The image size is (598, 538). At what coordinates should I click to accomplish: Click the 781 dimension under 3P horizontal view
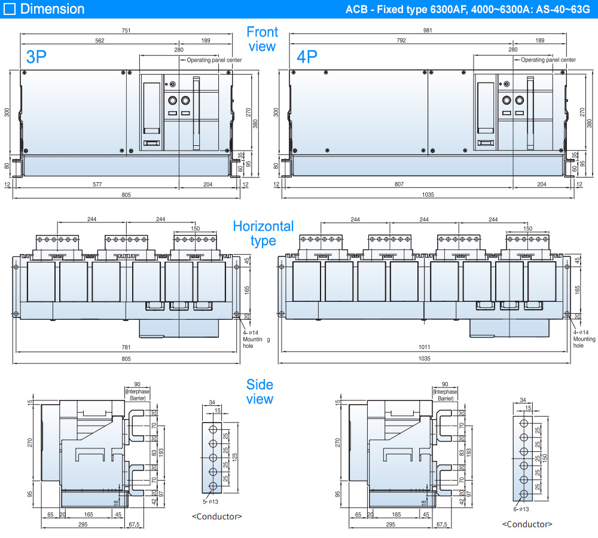126,348
